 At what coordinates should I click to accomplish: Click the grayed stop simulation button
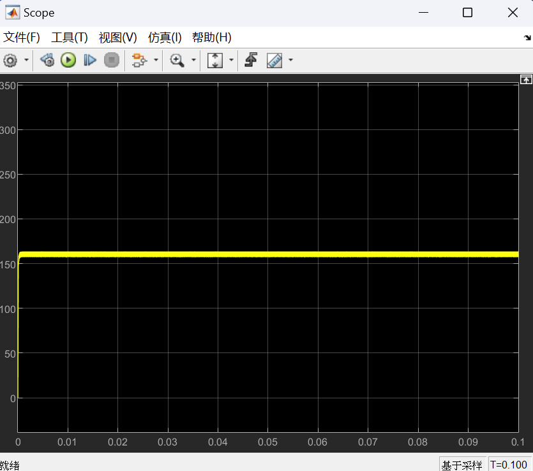112,60
